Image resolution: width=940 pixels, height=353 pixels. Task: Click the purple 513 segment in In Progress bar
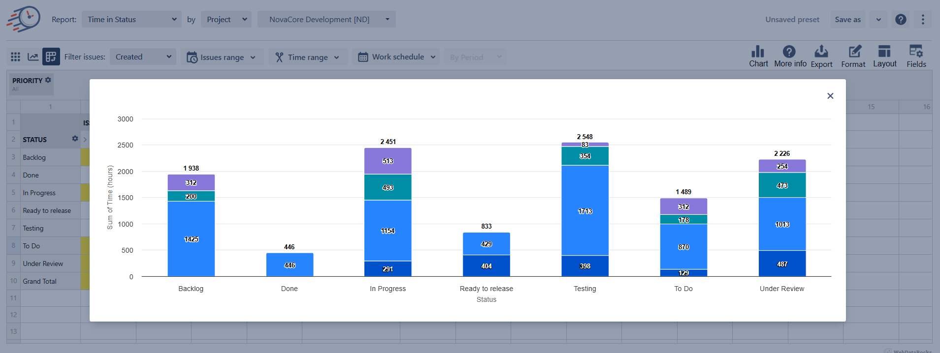(x=388, y=161)
